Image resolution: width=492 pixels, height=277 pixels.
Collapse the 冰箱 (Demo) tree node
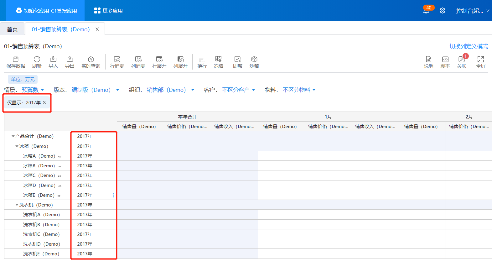point(17,146)
